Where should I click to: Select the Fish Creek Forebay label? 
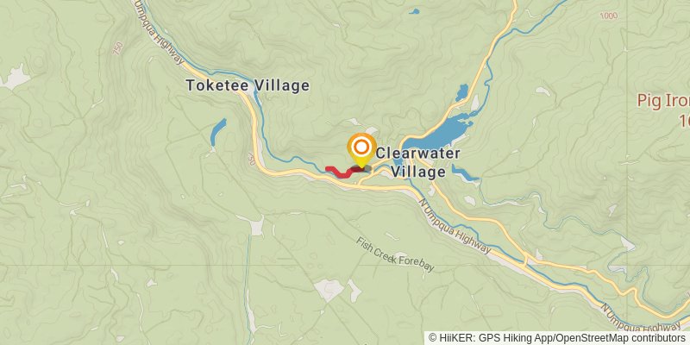[395, 254]
